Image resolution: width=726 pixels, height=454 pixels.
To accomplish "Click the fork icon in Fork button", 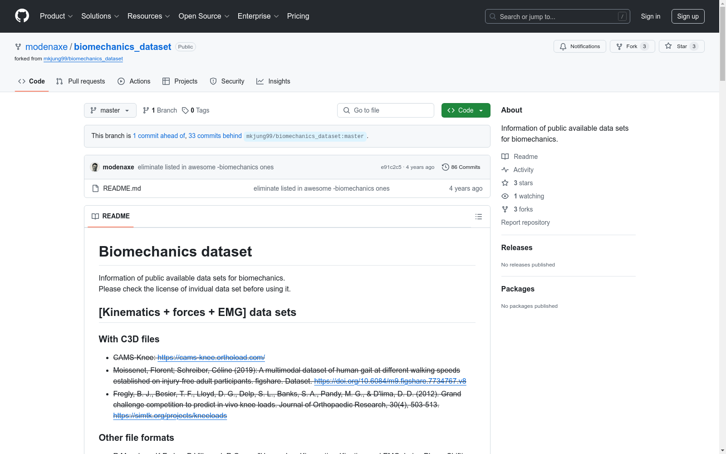I will click(x=619, y=46).
